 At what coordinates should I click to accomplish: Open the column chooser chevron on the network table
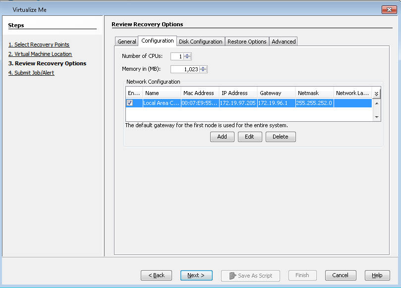377,93
